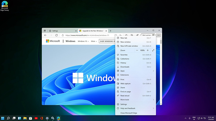Screen dimensions: 216x121
Task: Click the site lock icon in address bar
Action: click(63, 35)
